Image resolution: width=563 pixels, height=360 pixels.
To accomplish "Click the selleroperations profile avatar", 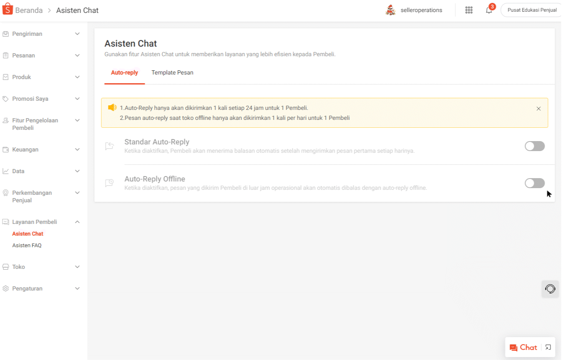I will click(x=390, y=10).
